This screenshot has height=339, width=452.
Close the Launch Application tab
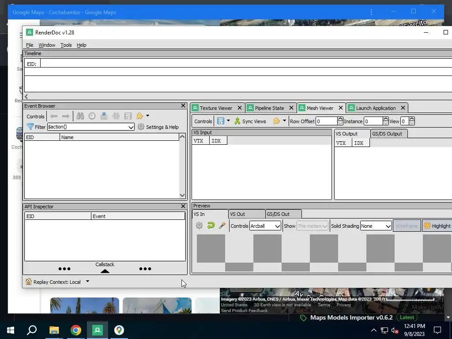[403, 108]
